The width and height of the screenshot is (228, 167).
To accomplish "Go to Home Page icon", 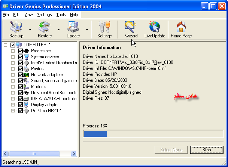I will click(x=181, y=27).
